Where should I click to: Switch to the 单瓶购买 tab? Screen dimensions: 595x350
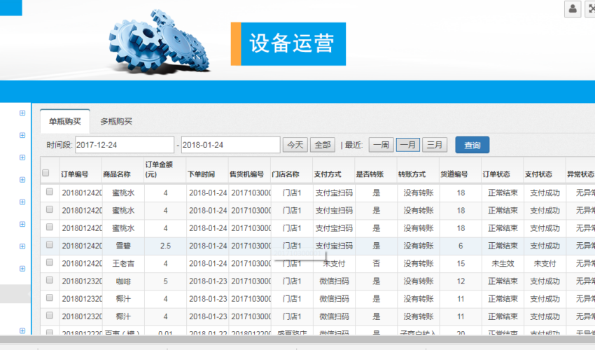click(65, 122)
